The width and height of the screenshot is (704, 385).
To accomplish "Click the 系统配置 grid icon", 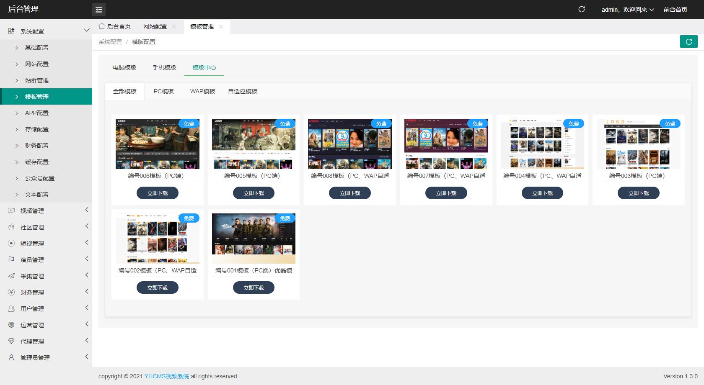I will 11,31.
